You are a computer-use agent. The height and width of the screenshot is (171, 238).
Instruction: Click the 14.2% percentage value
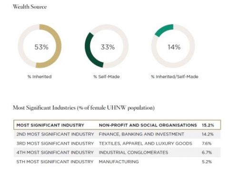click(x=208, y=134)
